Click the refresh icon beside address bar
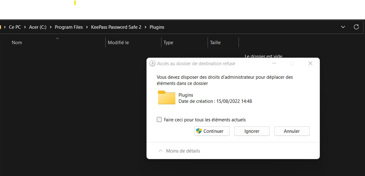This screenshot has width=365, height=176. click(x=356, y=27)
